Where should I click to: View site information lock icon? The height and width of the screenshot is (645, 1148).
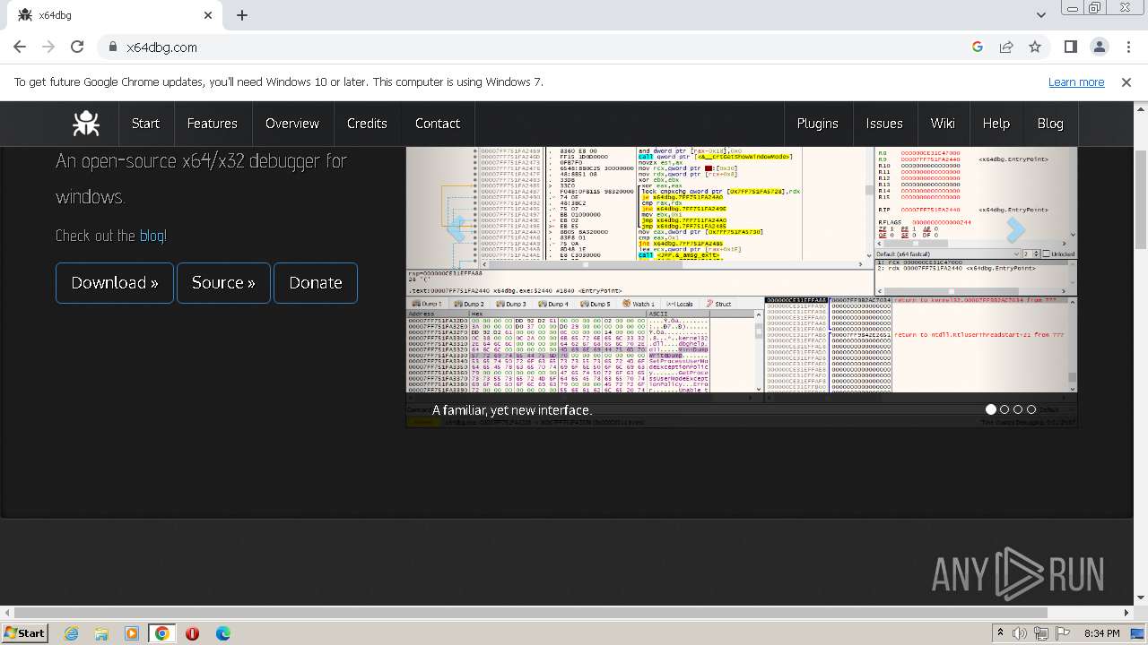(x=113, y=47)
